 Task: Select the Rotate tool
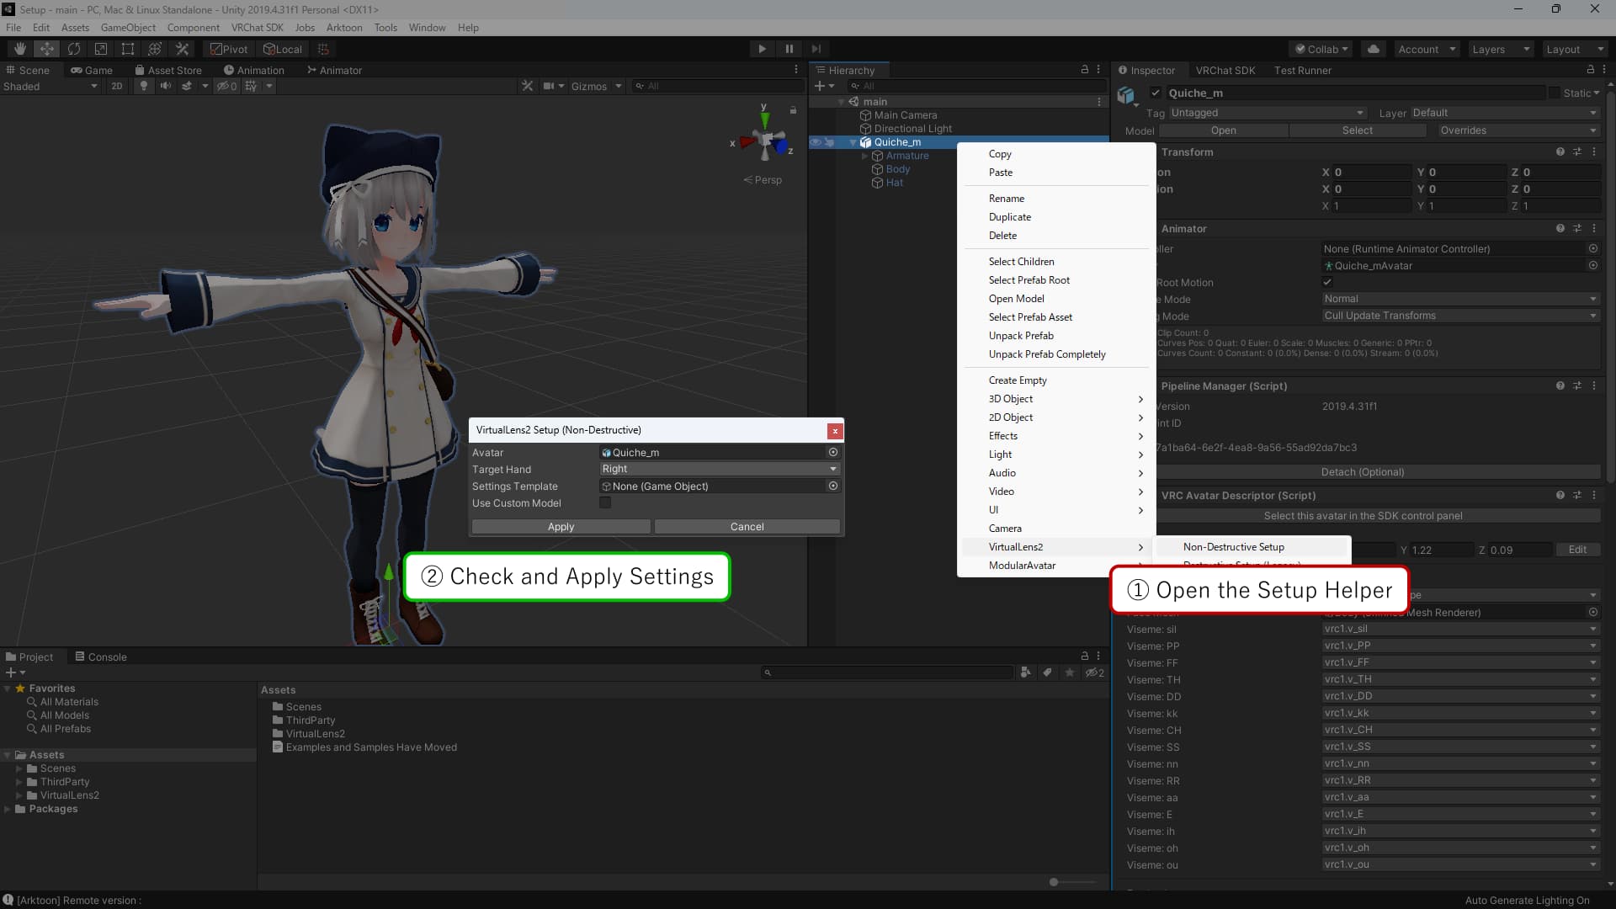pyautogui.click(x=74, y=49)
